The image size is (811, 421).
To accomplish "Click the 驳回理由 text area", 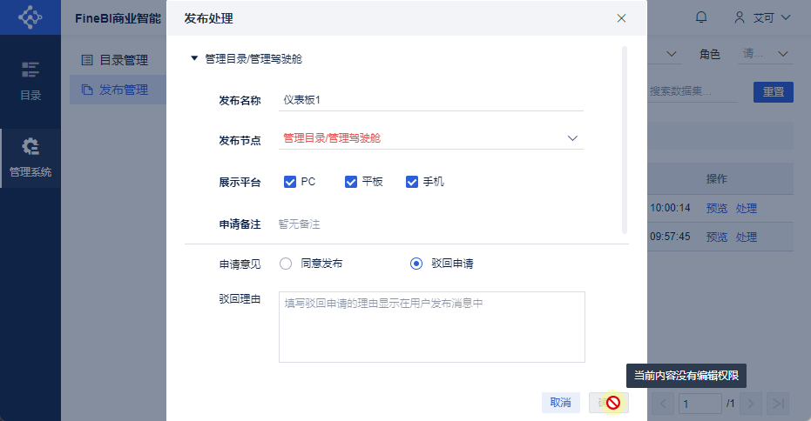I will [431, 327].
